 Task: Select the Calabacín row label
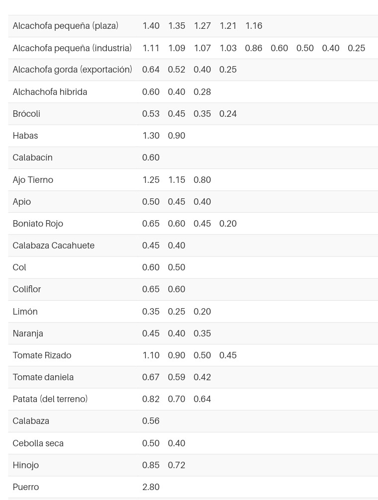32,158
